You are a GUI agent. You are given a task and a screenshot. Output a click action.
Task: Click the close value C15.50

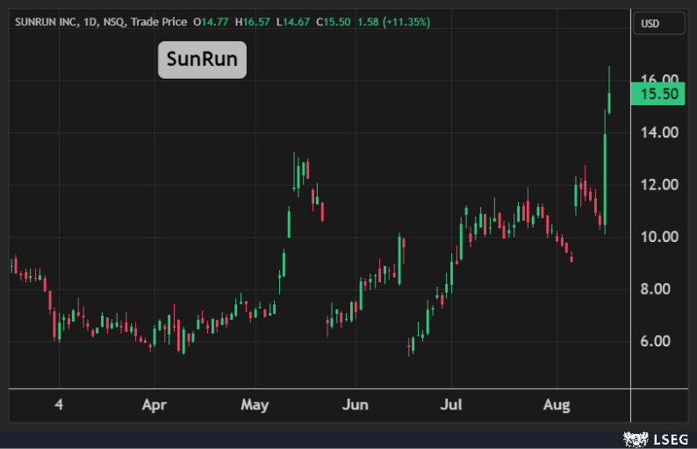(334, 22)
